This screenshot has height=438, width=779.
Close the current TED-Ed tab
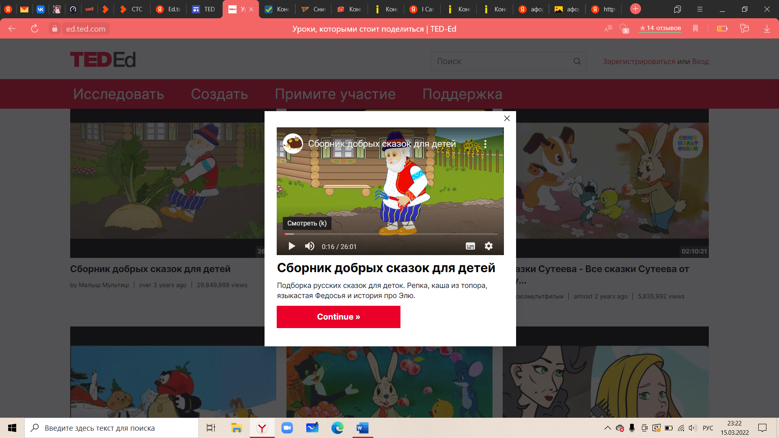251,9
